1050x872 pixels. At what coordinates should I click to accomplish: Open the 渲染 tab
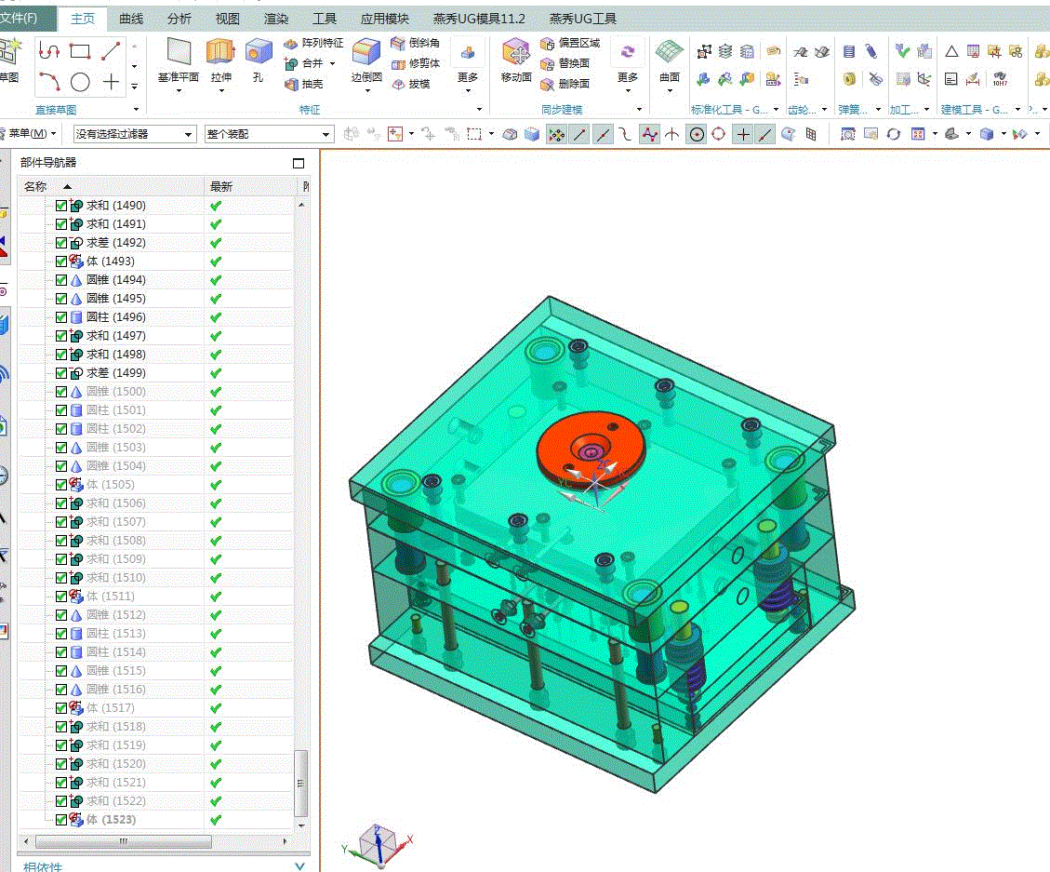point(276,19)
